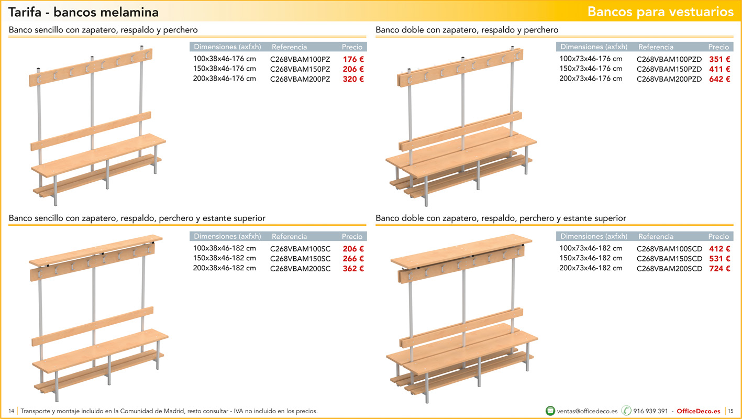Click reference C268VBAM200PZD

pyautogui.click(x=669, y=79)
